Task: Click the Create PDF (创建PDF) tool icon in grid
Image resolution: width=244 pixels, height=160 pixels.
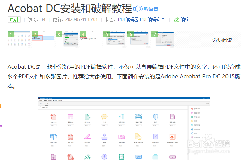Action: (x=53, y=117)
